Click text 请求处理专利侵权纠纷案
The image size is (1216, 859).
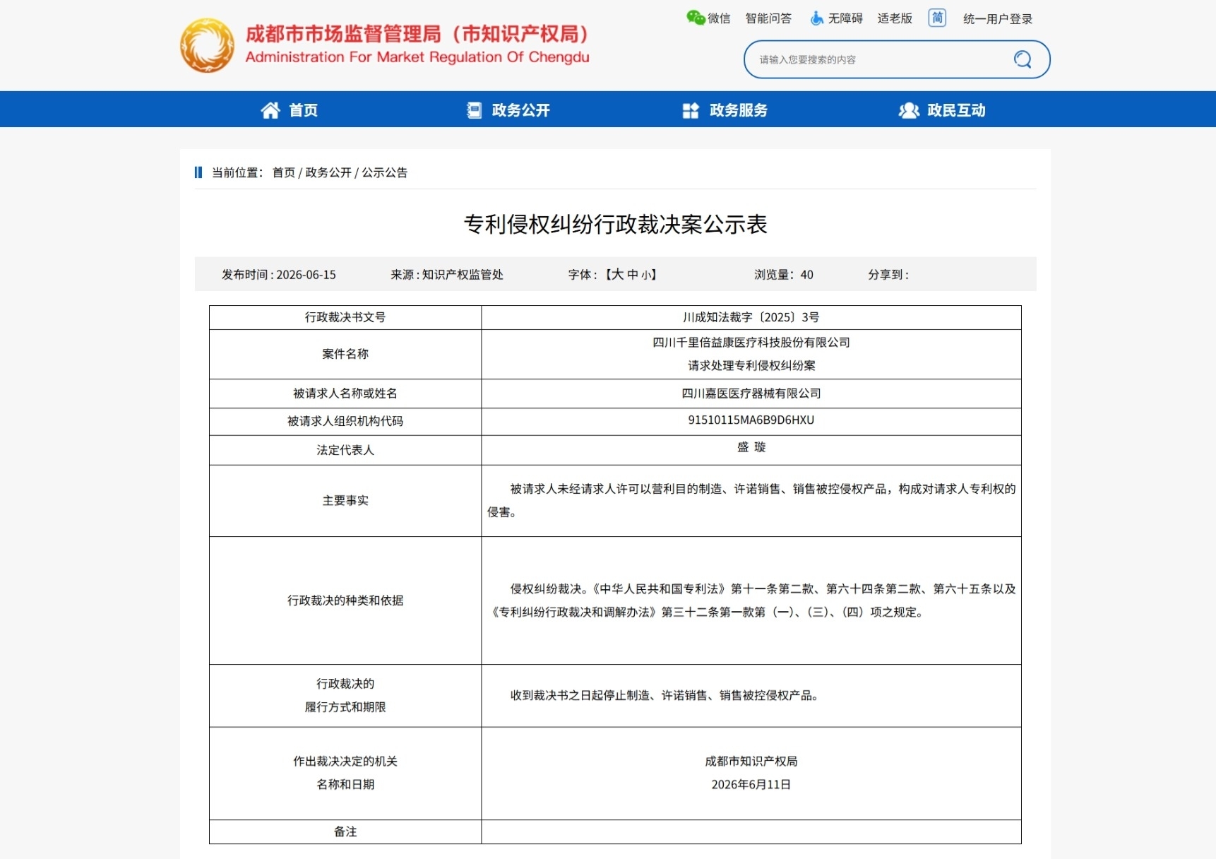pos(751,366)
